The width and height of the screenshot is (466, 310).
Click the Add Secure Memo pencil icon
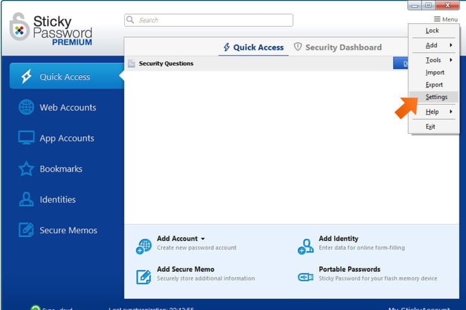(144, 277)
